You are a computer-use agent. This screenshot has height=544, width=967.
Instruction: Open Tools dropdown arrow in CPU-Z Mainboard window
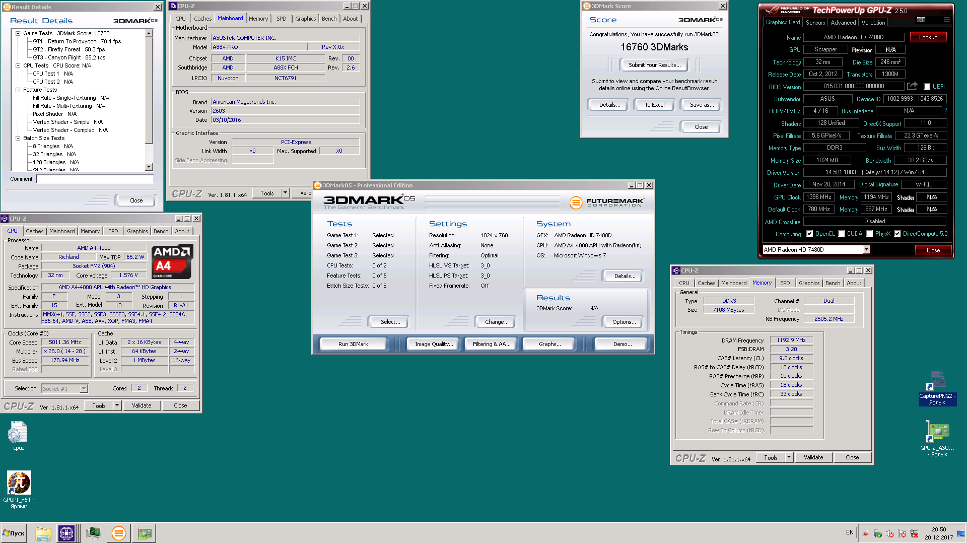[x=285, y=193]
